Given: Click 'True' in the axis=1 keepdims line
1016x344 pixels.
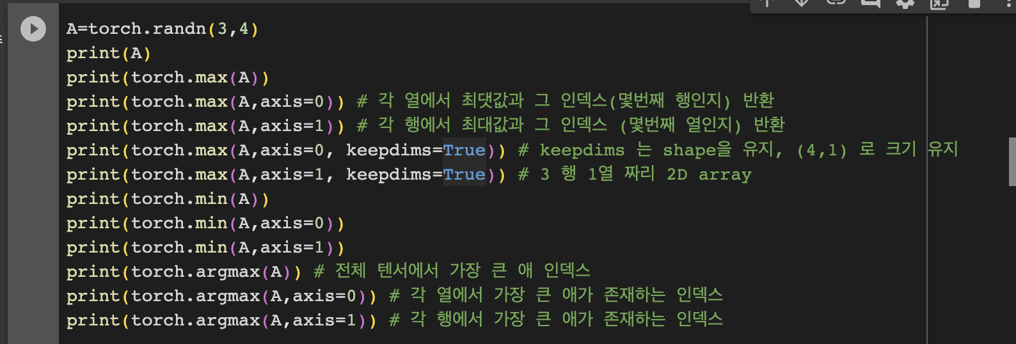Looking at the screenshot, I should point(464,175).
